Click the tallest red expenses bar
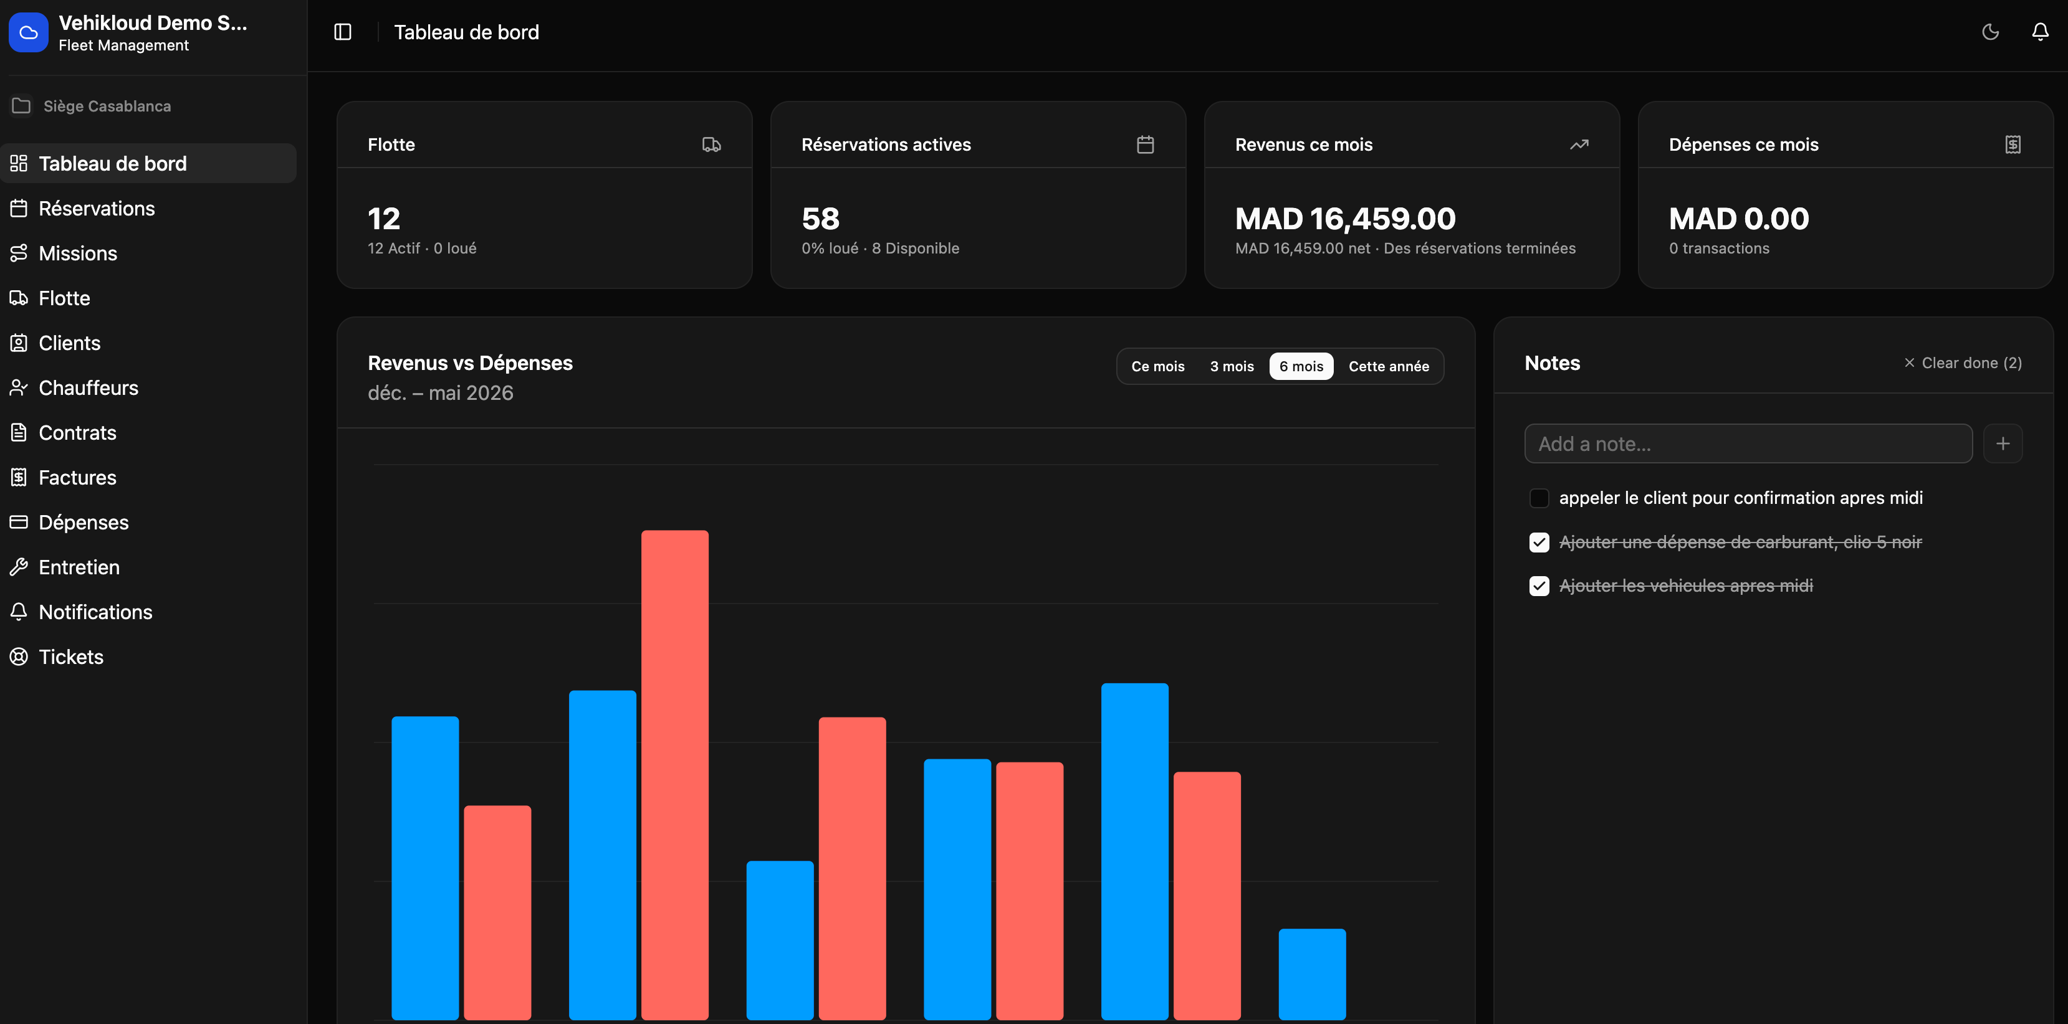This screenshot has width=2068, height=1024. point(674,775)
